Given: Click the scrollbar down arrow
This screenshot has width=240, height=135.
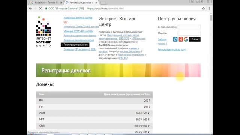Looking at the screenshot, I should (211, 132).
